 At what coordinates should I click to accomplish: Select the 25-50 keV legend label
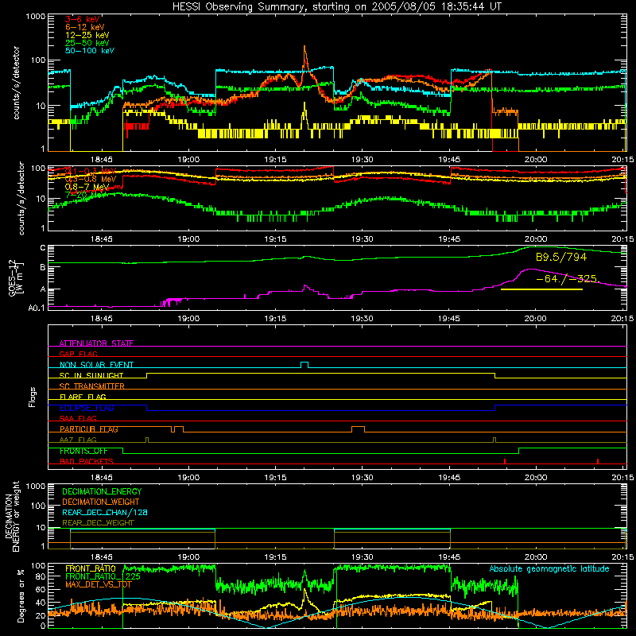coord(87,43)
